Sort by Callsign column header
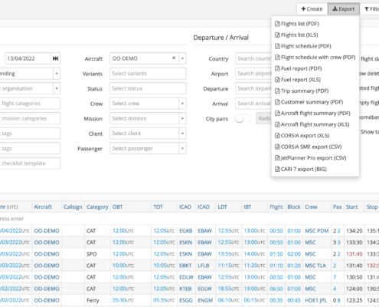379x307 pixels. point(73,206)
